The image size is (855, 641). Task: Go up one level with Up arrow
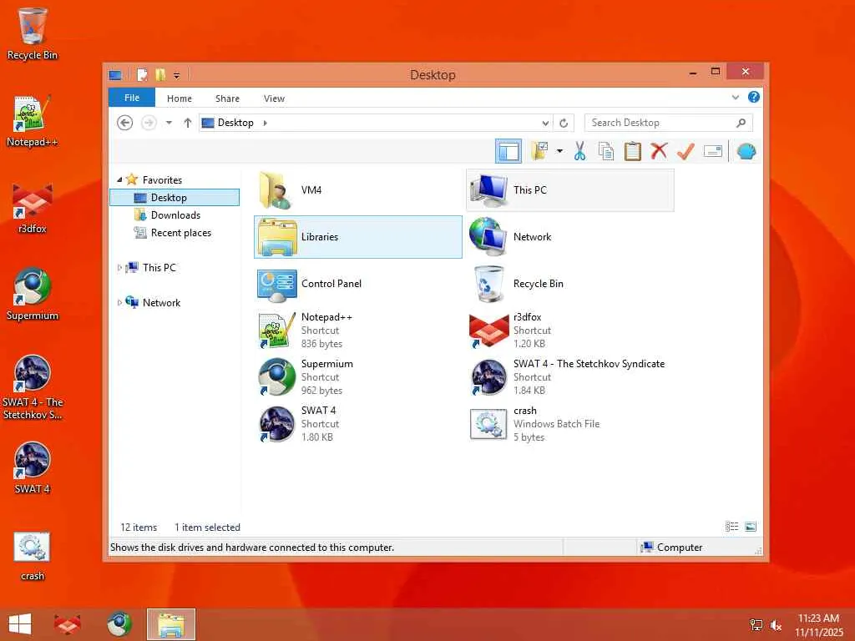point(188,123)
